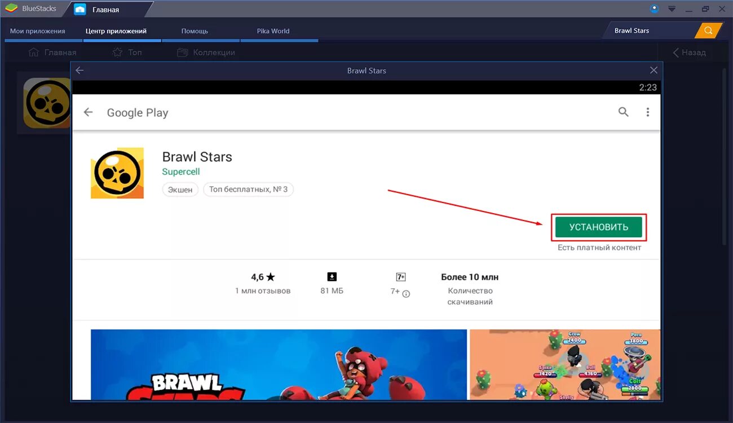Open the Топ section
The image size is (733, 423).
point(127,52)
